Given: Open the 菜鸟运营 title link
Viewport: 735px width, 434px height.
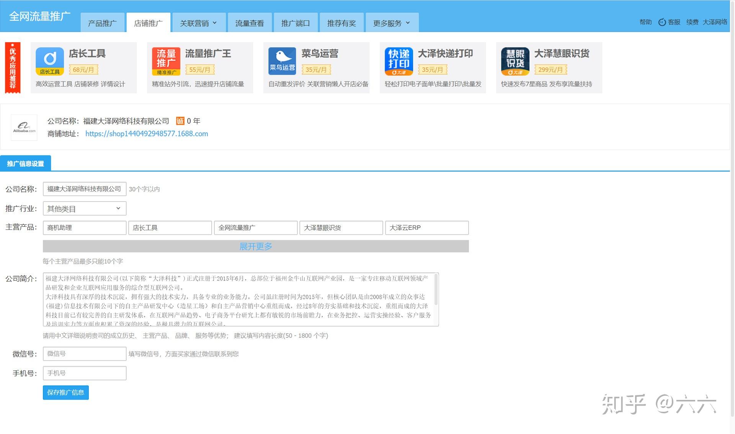Looking at the screenshot, I should point(320,54).
